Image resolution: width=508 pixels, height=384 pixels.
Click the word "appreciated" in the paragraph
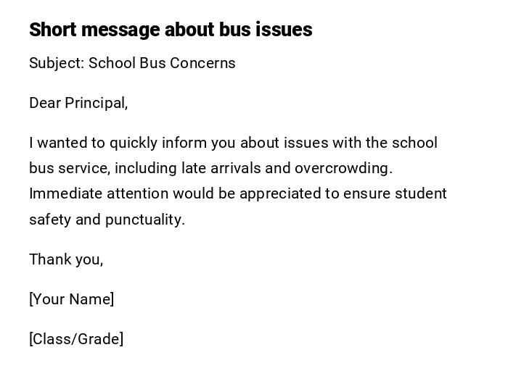tap(279, 193)
